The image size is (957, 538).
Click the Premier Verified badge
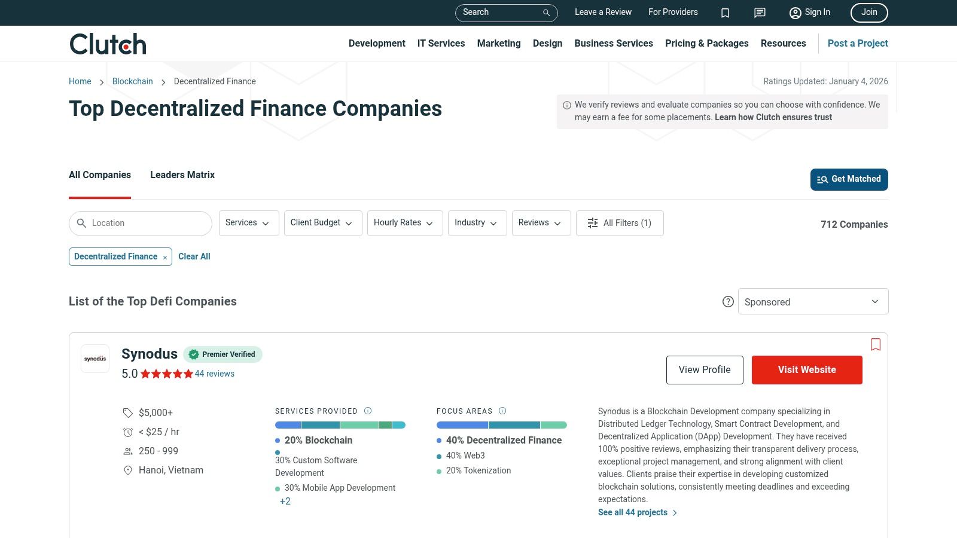(223, 354)
